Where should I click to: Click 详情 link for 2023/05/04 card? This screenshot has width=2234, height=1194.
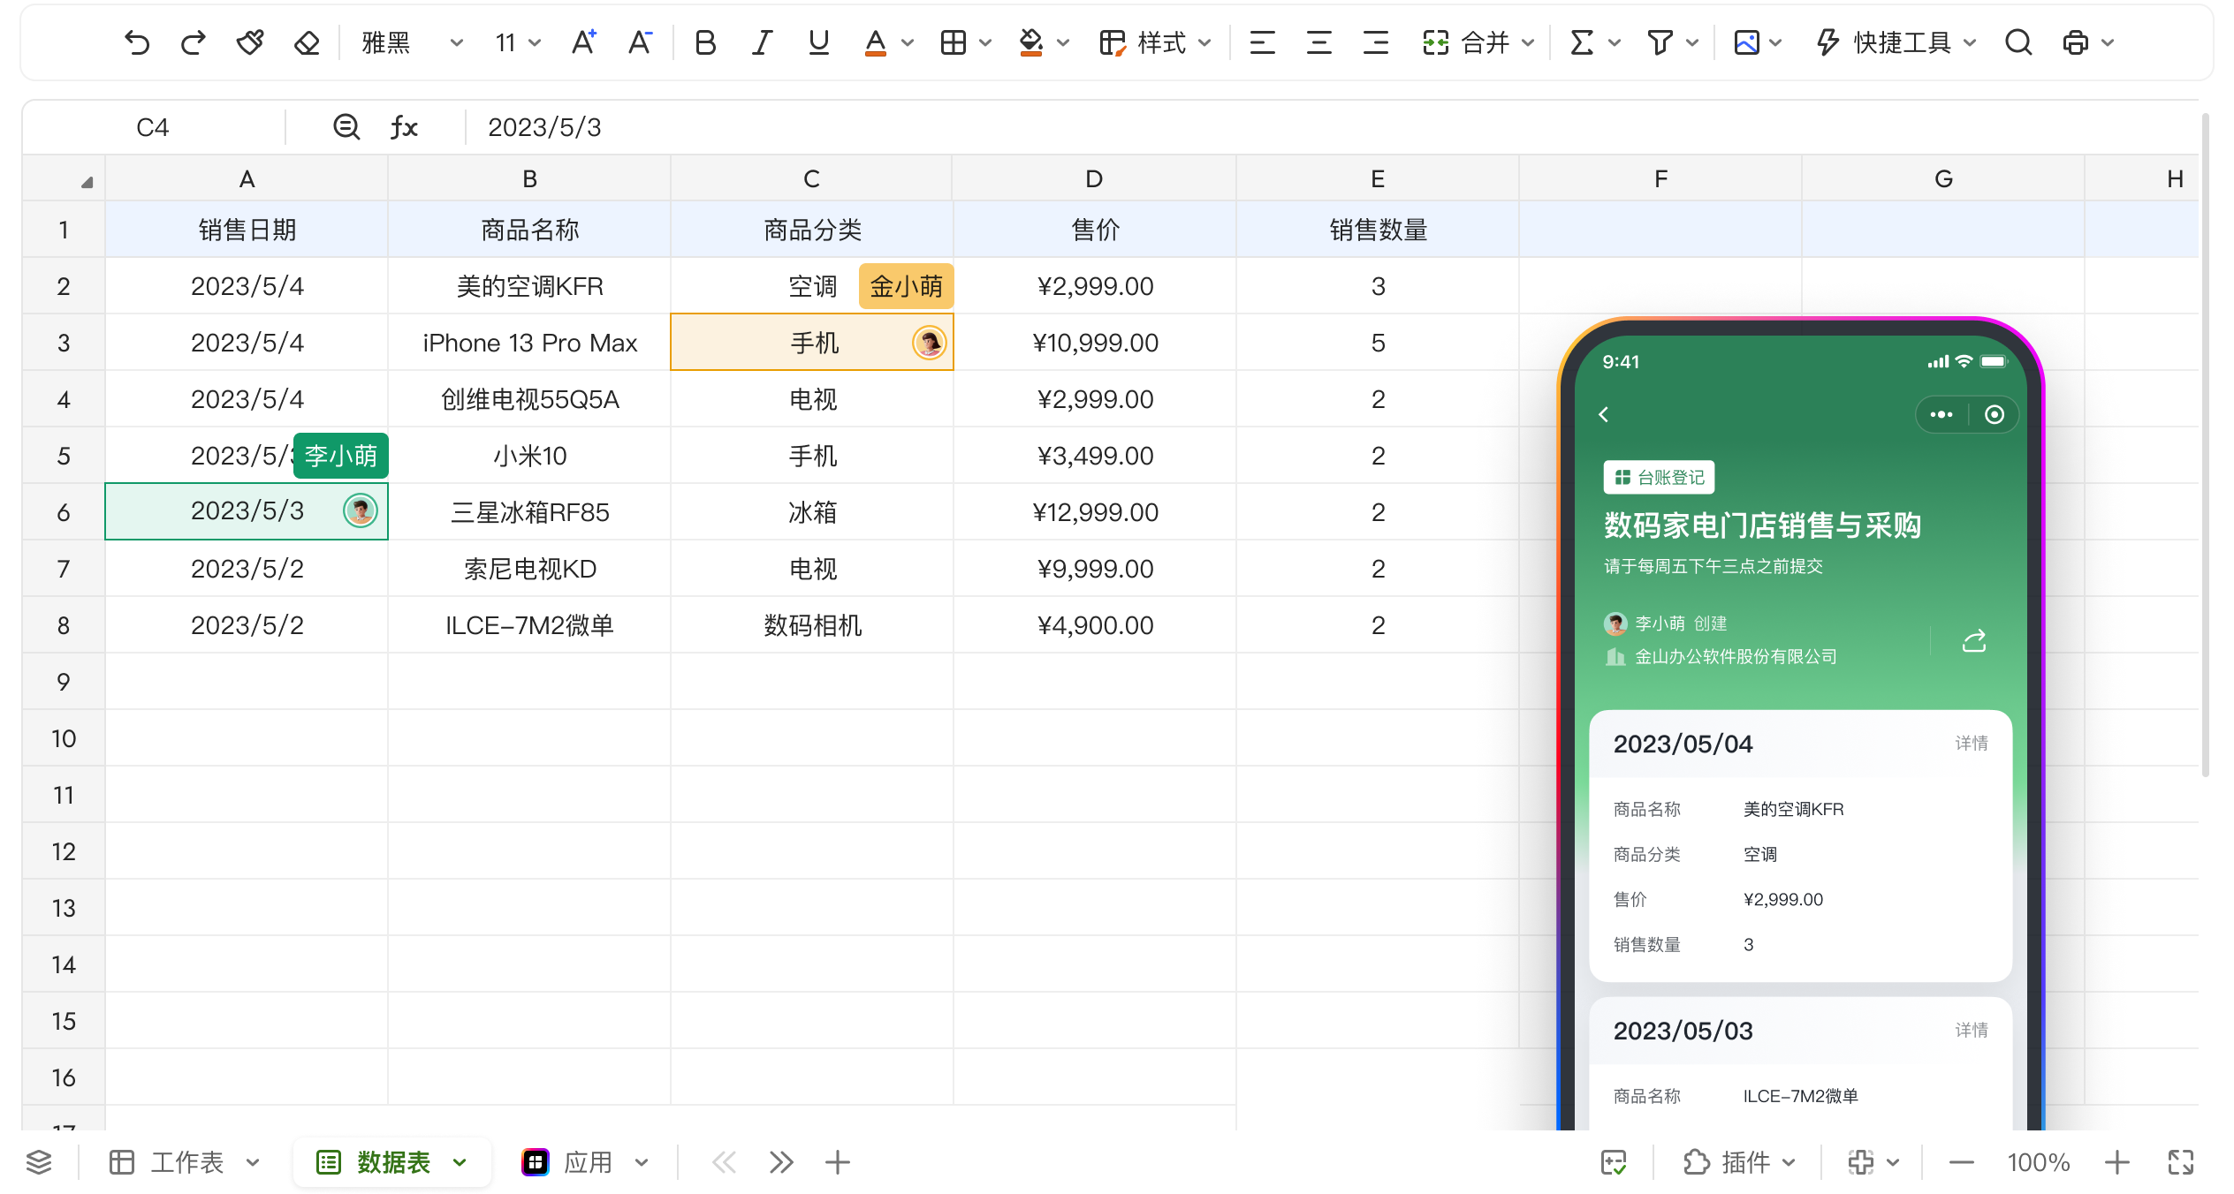pyautogui.click(x=1971, y=744)
